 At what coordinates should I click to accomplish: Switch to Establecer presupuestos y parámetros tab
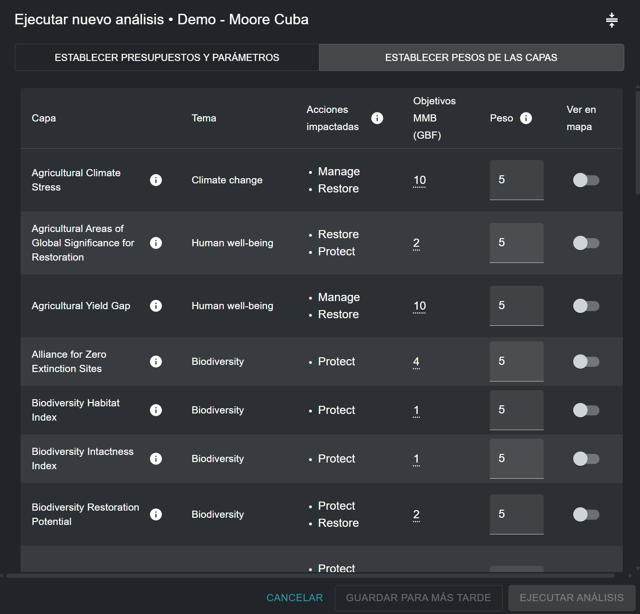167,58
